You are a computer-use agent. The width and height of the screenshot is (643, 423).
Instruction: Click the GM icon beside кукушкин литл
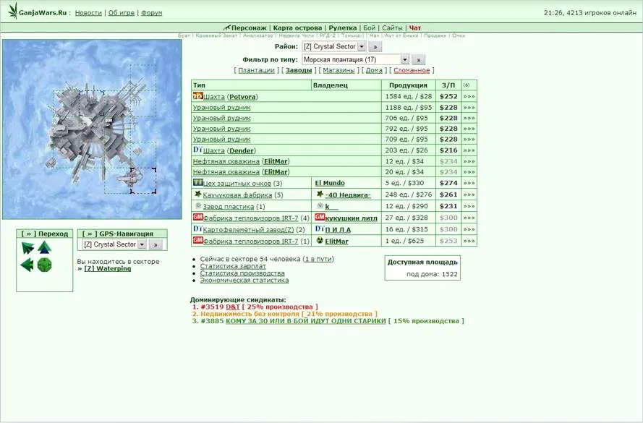click(319, 217)
